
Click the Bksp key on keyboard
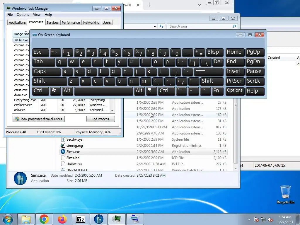click(x=215, y=52)
